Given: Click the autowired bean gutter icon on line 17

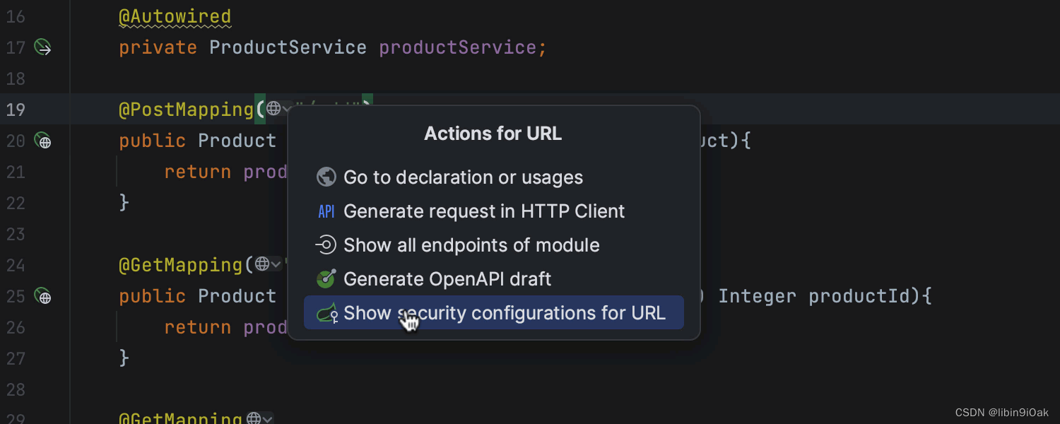Looking at the screenshot, I should [x=43, y=48].
